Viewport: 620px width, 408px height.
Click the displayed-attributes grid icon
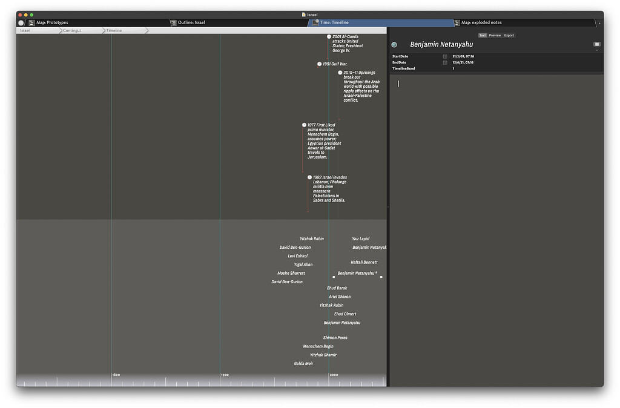tap(596, 44)
